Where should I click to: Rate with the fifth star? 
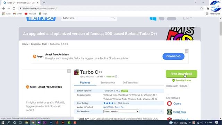point(115,103)
